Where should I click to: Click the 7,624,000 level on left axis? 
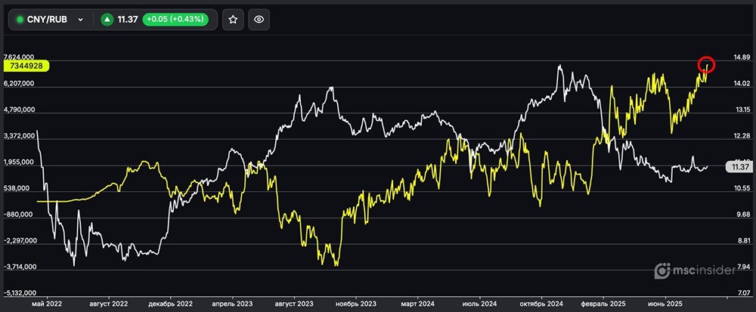[x=18, y=57]
